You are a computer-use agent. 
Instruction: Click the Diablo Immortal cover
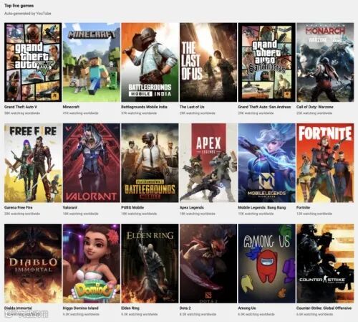(x=33, y=263)
